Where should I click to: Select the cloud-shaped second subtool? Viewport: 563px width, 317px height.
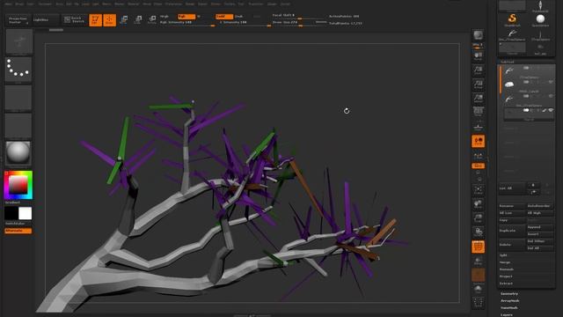coord(509,85)
